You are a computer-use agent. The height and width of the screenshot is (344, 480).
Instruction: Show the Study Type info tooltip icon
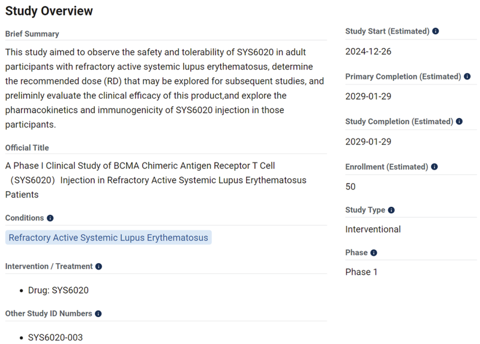point(391,210)
